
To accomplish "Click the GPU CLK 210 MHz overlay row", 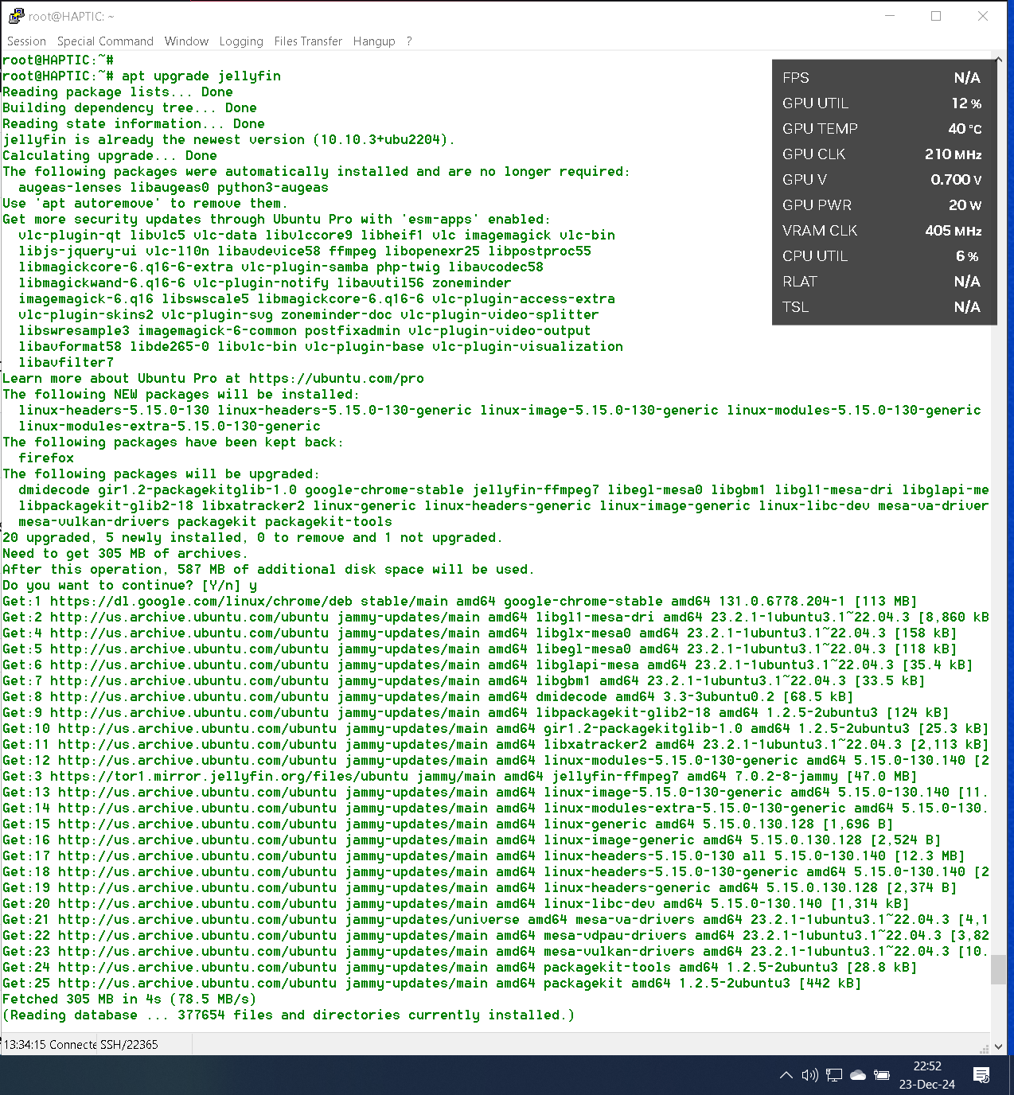I will coord(882,154).
